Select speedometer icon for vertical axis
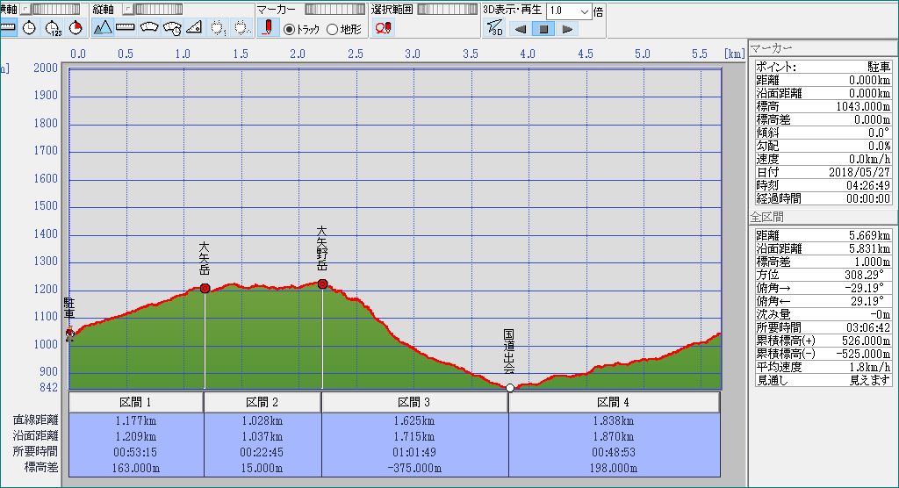Image resolution: width=899 pixels, height=488 pixels. [149, 27]
